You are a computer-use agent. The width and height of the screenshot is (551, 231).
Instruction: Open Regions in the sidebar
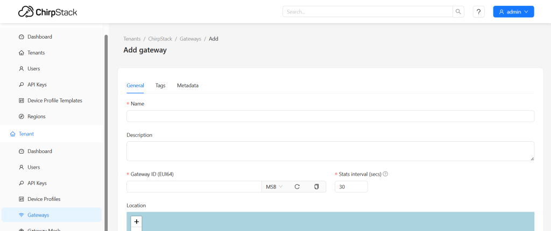37,117
